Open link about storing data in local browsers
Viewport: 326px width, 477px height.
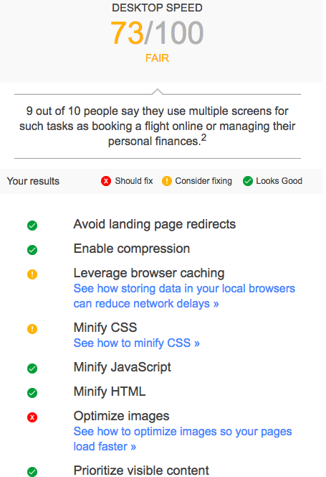(184, 296)
